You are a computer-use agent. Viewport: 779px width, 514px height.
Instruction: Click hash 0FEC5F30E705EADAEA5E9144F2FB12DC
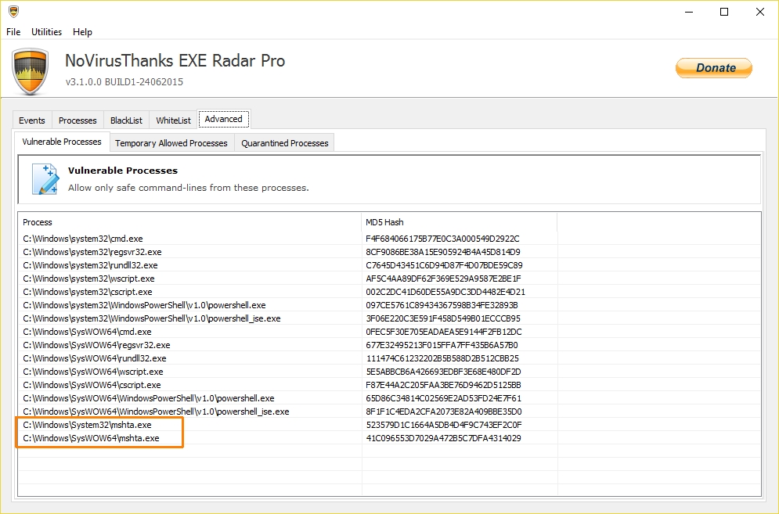pyautogui.click(x=444, y=332)
